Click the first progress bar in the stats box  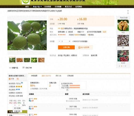[x=75, y=86]
